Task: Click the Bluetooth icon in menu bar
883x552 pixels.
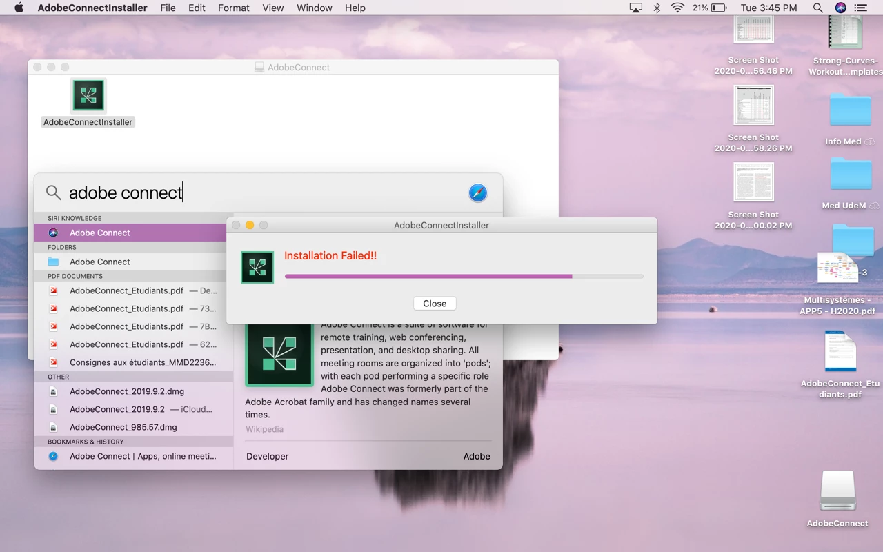Action: 657,8
